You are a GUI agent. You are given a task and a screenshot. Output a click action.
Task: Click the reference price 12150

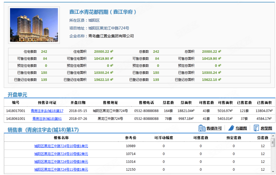[131, 170]
